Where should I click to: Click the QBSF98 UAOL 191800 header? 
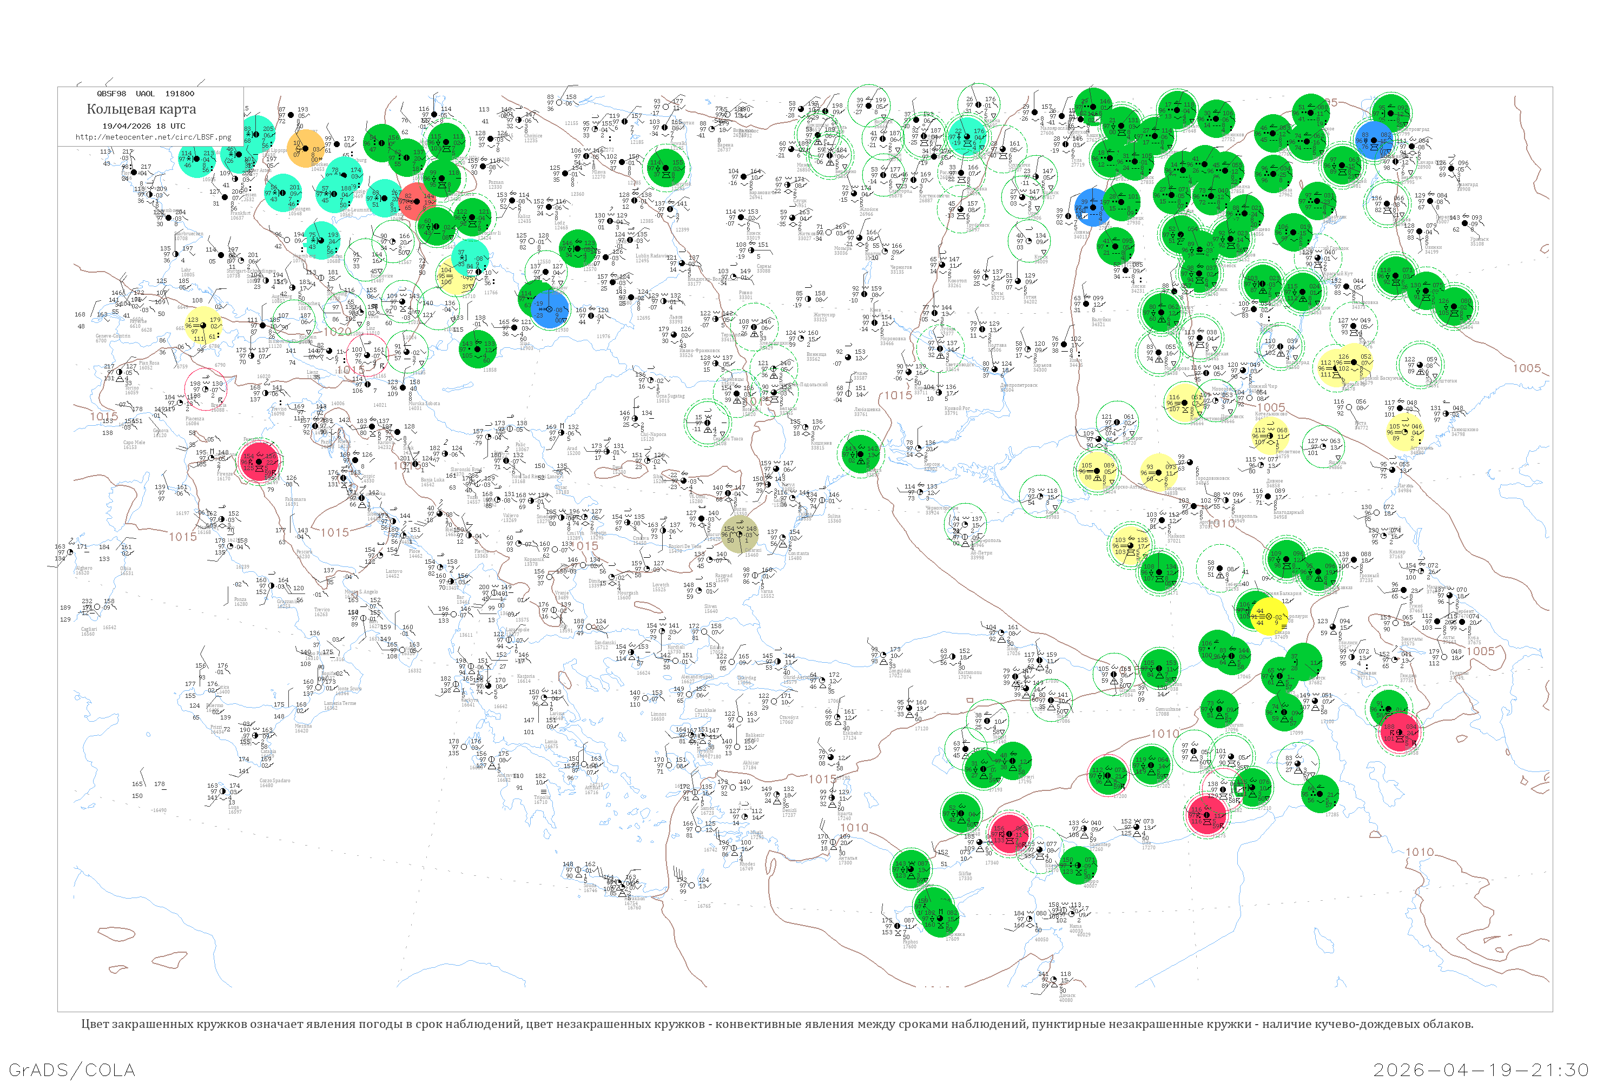click(x=145, y=94)
